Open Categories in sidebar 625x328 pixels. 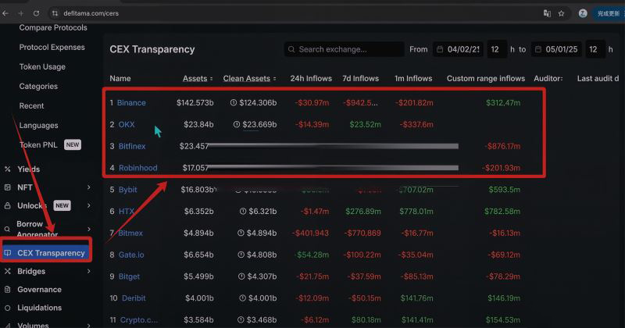click(38, 86)
